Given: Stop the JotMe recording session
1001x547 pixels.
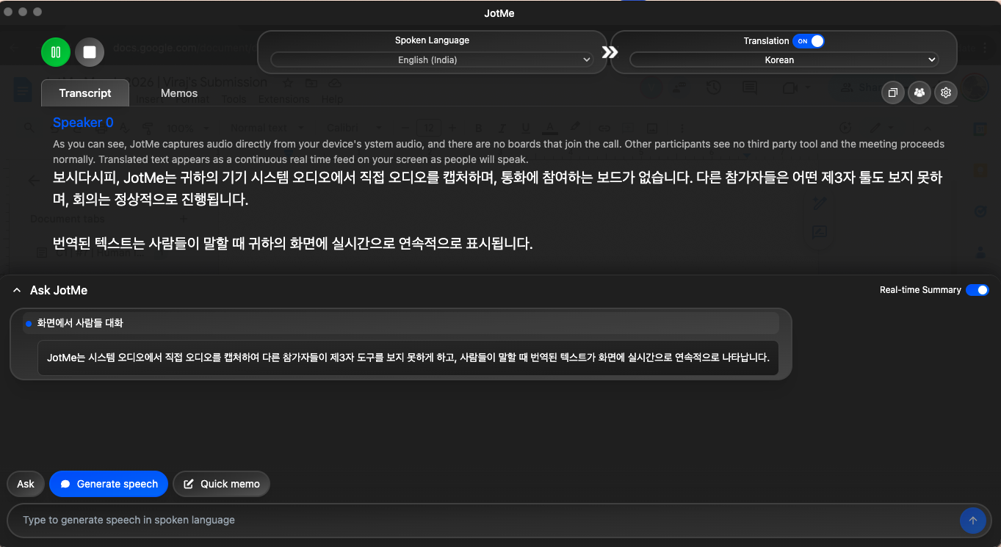Looking at the screenshot, I should [x=90, y=52].
